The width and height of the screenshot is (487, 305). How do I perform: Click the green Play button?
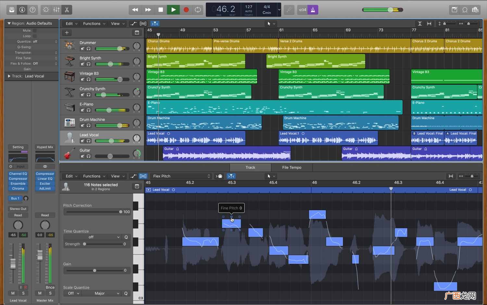pos(173,10)
